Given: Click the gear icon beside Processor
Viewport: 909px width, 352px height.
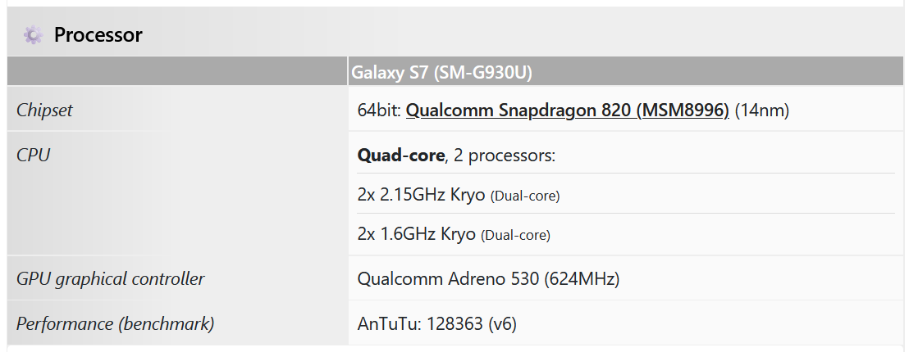Looking at the screenshot, I should [x=33, y=35].
